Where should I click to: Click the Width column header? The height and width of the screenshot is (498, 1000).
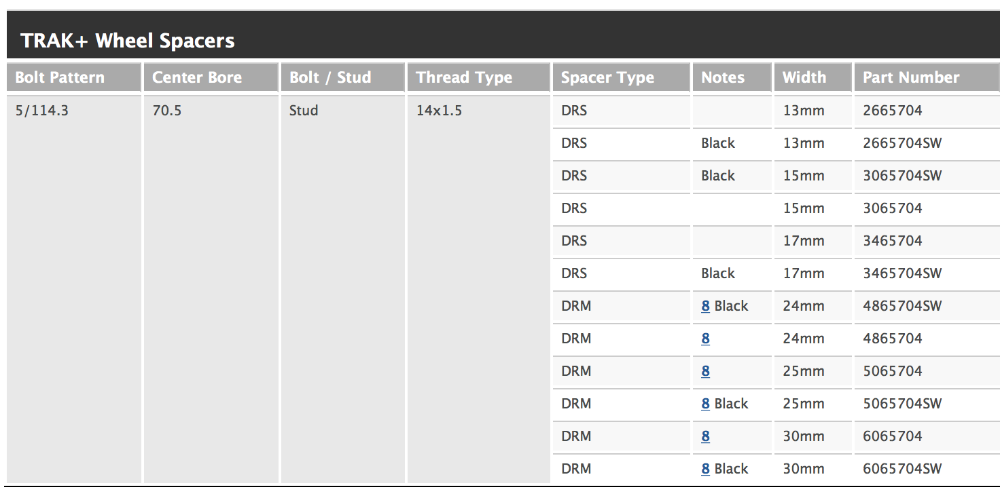804,77
